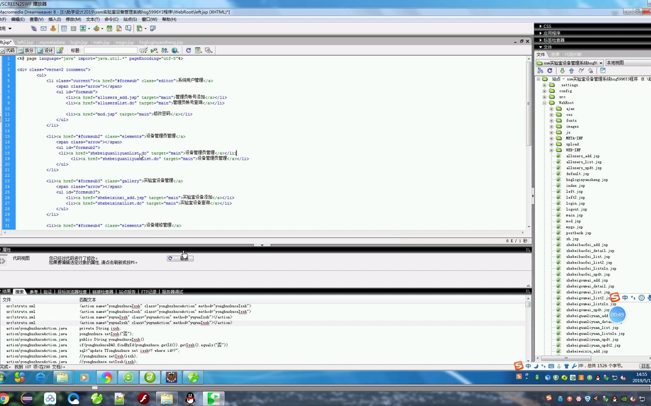Insert a comment from Insert bar
The height and width of the screenshot is (406, 651).
(x=128, y=29)
